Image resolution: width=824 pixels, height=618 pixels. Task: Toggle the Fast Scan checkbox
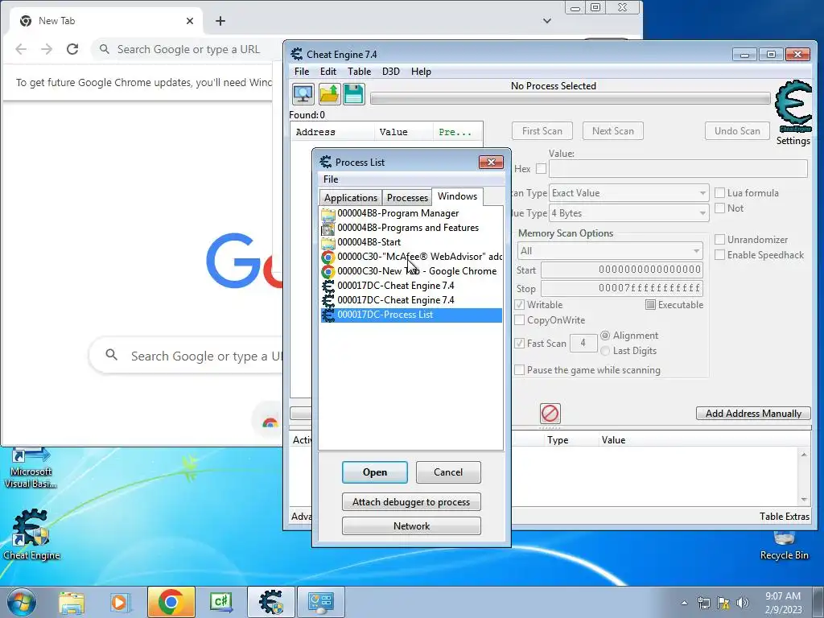coord(519,343)
